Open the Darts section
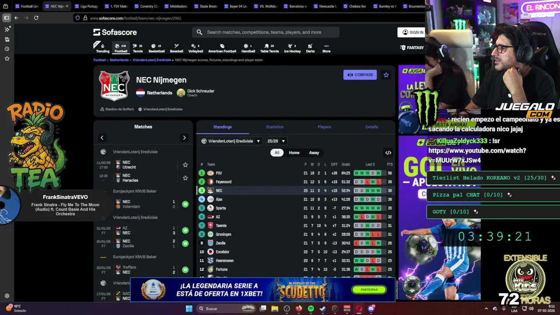Screen dimensions: 560x315 [x=310, y=48]
